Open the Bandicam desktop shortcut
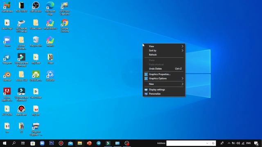This screenshot has height=147, width=262. 21,111
